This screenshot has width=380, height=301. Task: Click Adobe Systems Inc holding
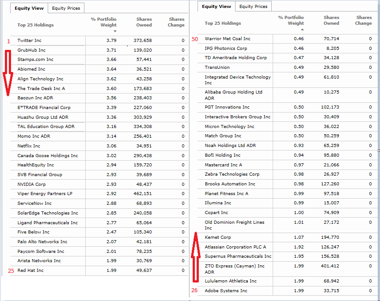[226, 291]
